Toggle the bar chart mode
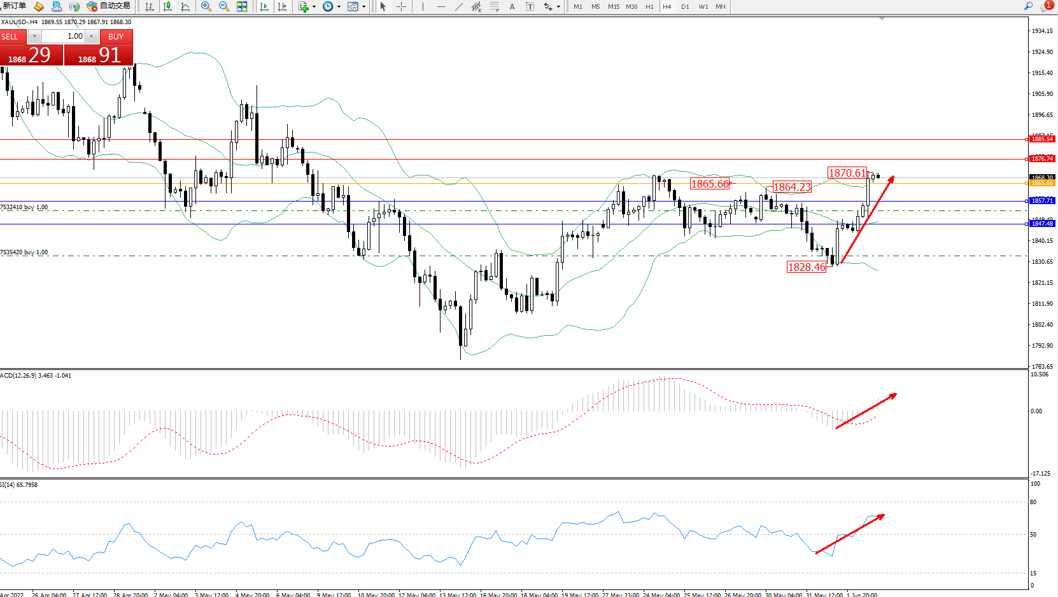The image size is (1058, 597). [150, 6]
